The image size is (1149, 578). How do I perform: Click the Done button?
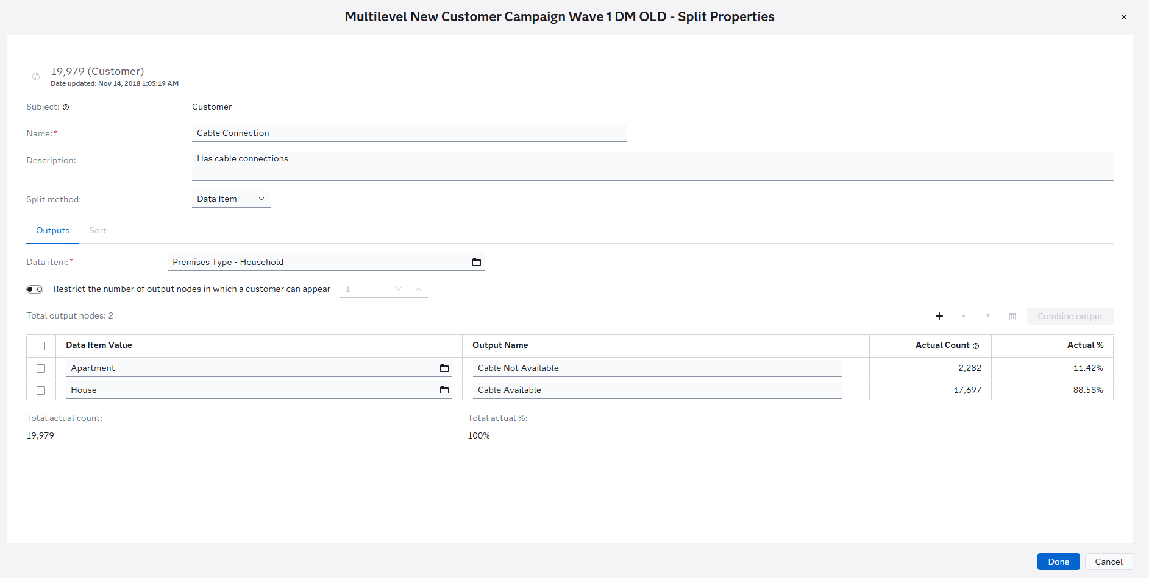1058,562
